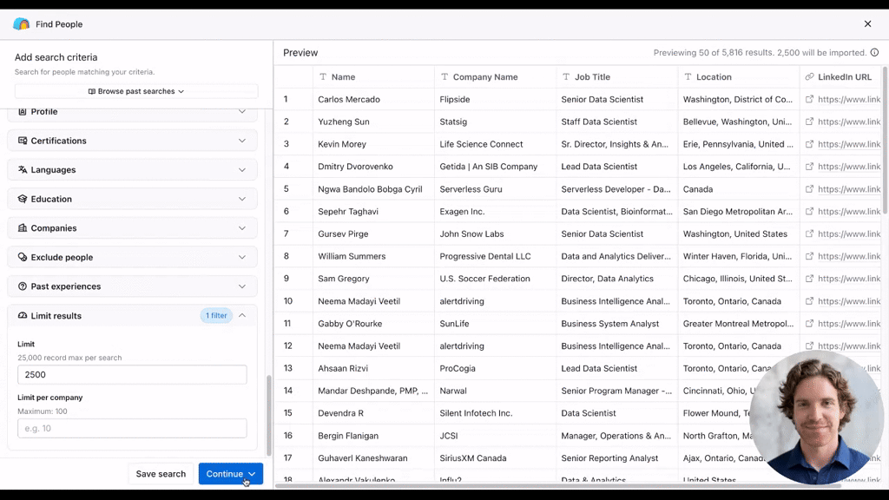Click the Limit input field showing 2500
The image size is (889, 500).
pyautogui.click(x=132, y=375)
